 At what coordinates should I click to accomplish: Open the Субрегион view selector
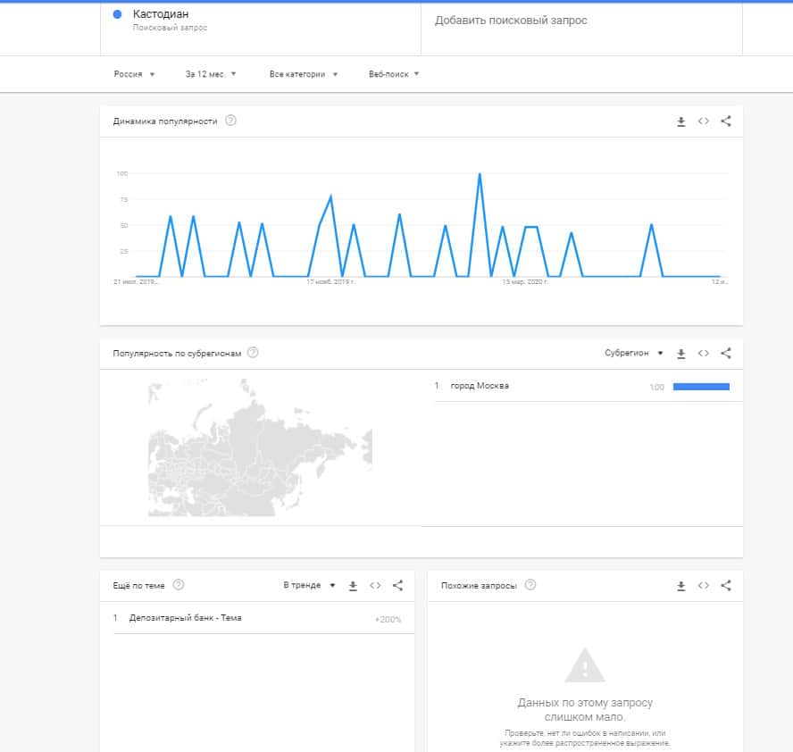633,354
